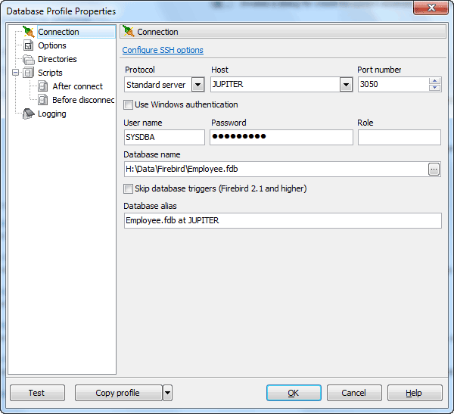Collapse the Scripts tree node

tap(16, 73)
